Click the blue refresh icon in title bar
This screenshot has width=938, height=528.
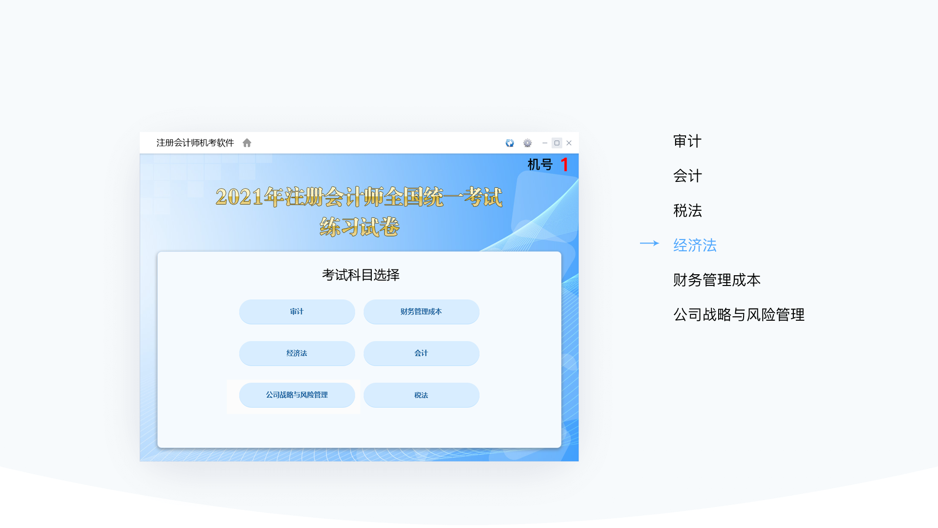coord(510,143)
